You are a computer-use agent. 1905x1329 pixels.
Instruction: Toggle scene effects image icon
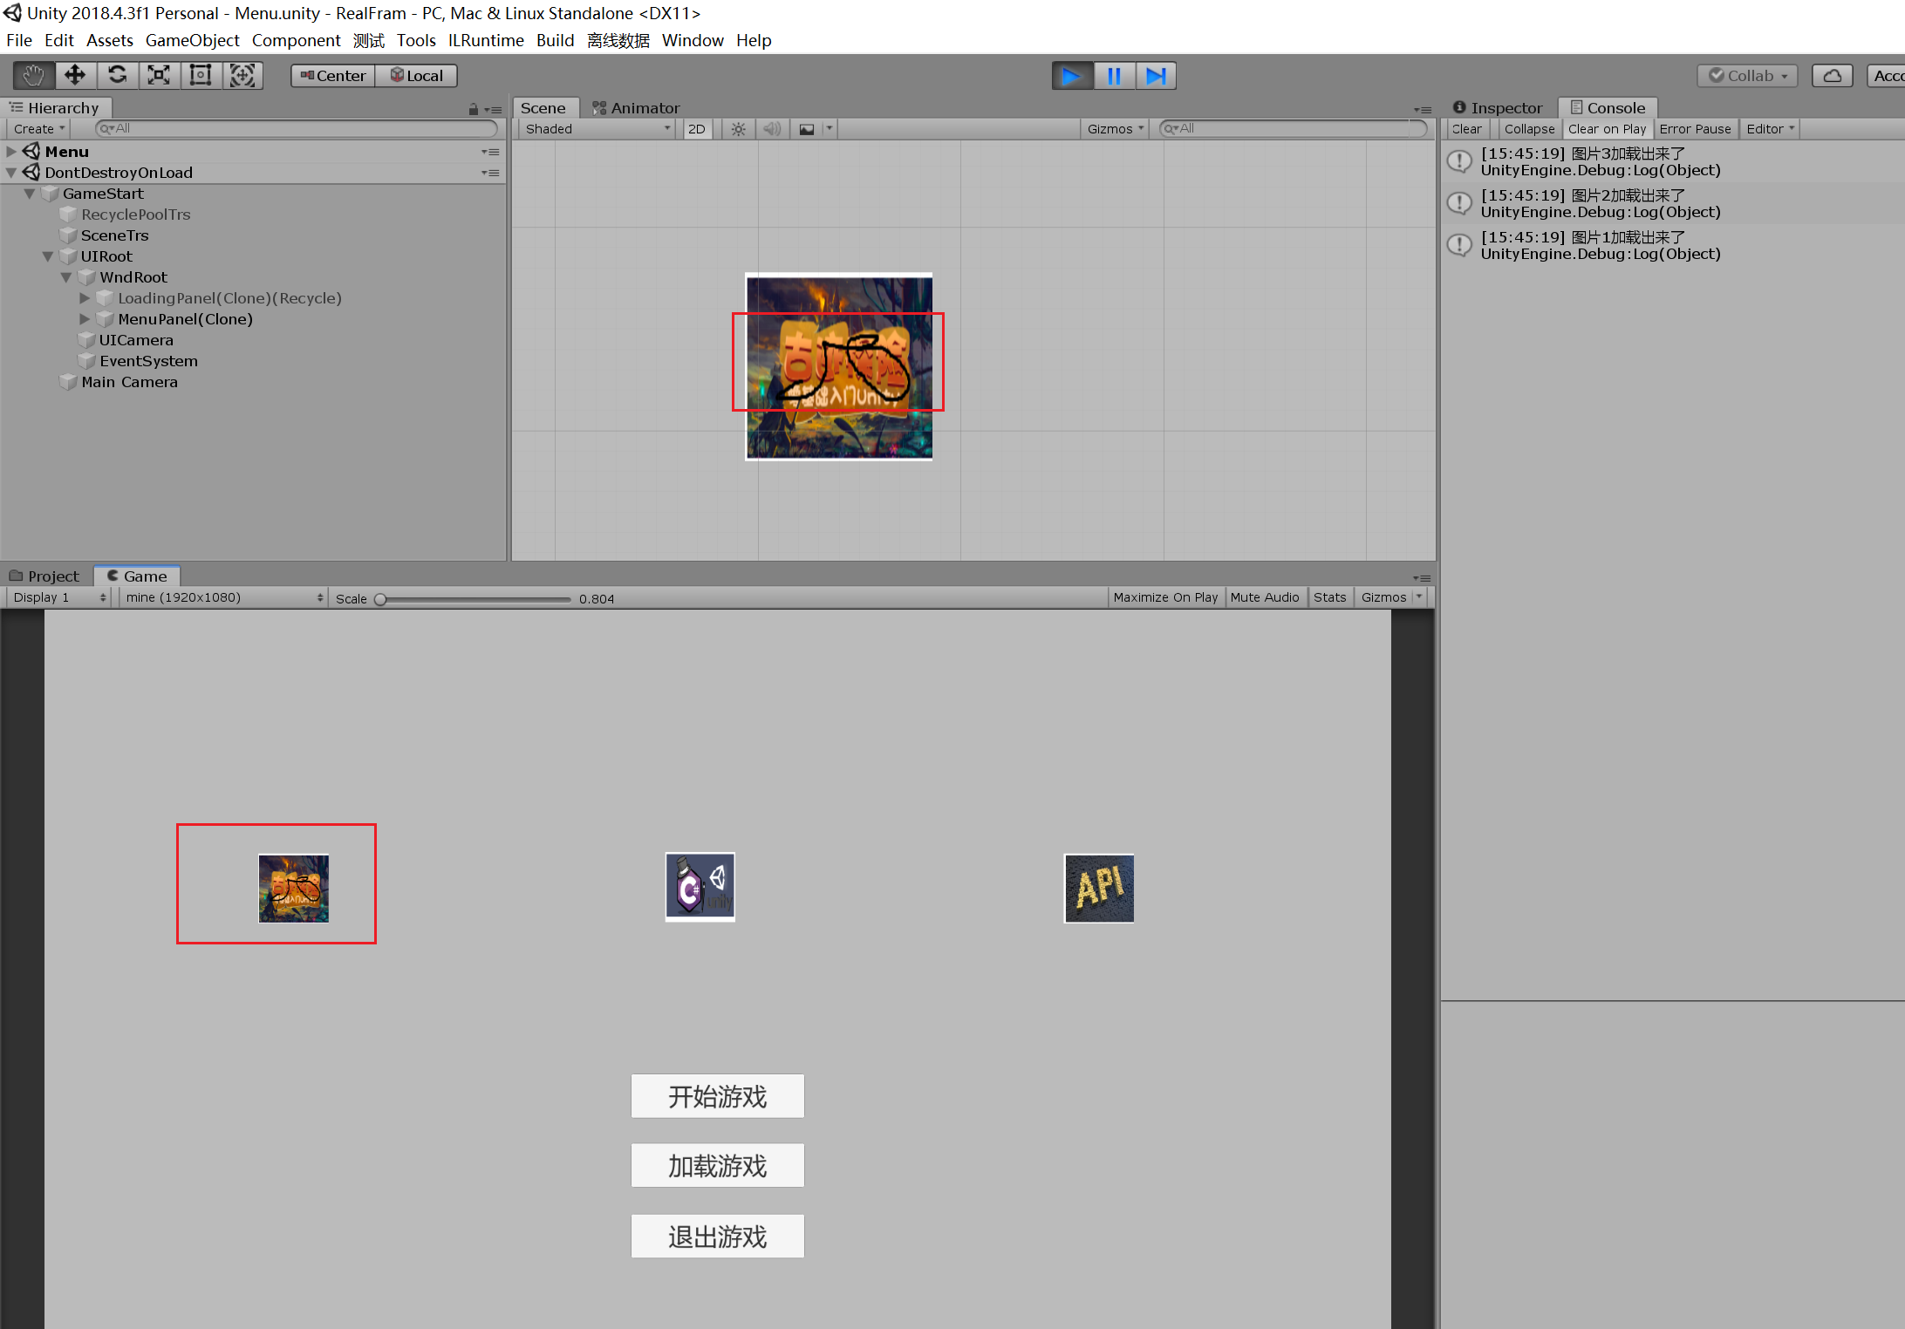pyautogui.click(x=807, y=129)
